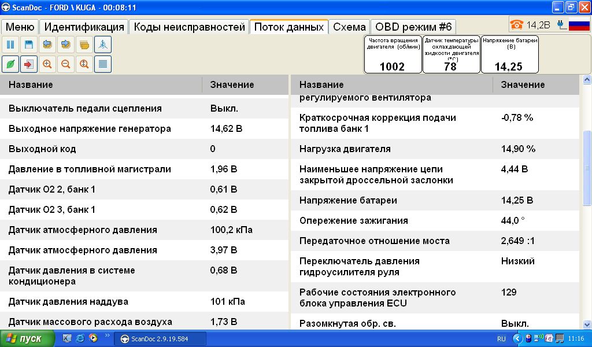Image resolution: width=592 pixels, height=347 pixels.
Task: Click the folder with left arrow icon
Action: [x=47, y=45]
